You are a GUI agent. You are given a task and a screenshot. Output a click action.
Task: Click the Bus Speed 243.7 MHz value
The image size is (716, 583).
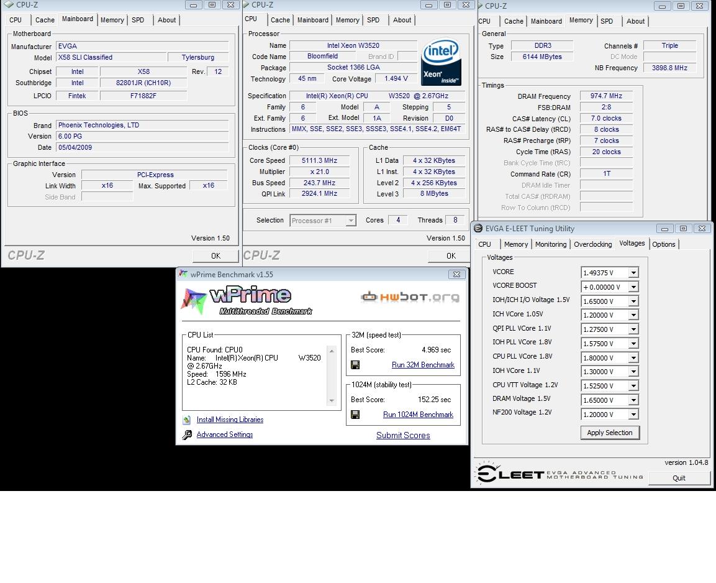pos(320,183)
